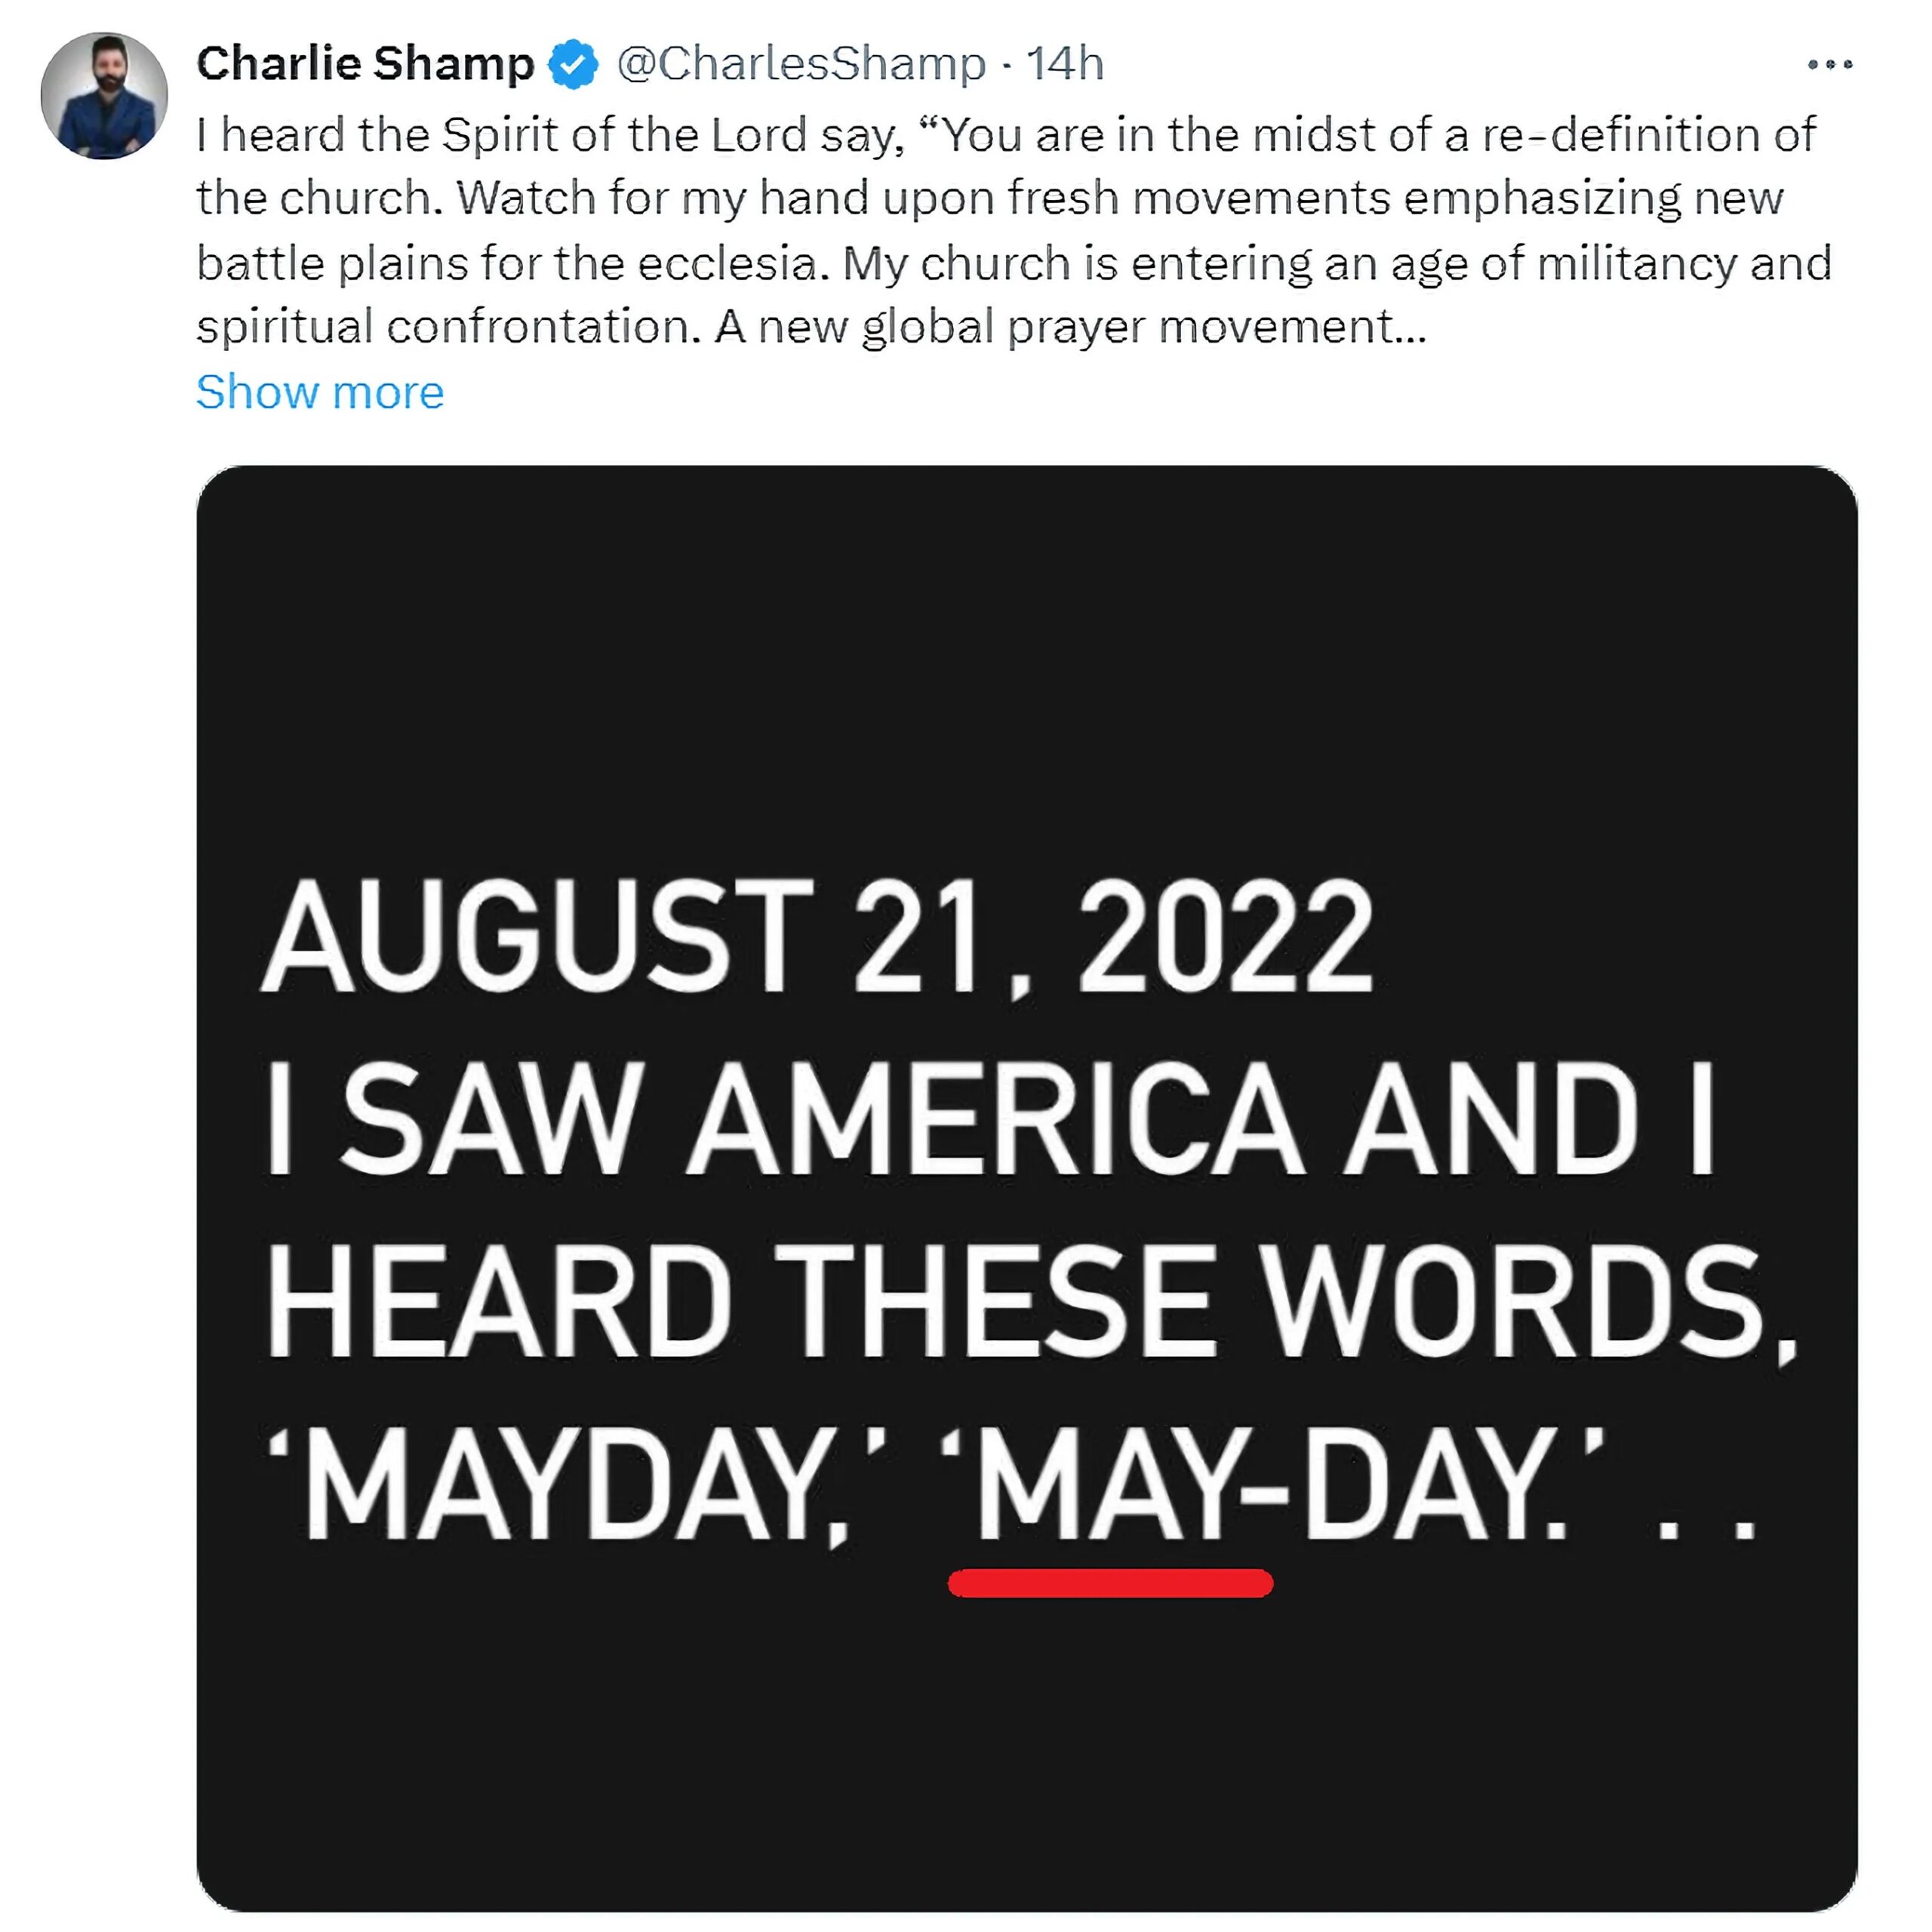1932x1932 pixels.
Task: Click the 14h post timestamp
Action: tap(1065, 64)
